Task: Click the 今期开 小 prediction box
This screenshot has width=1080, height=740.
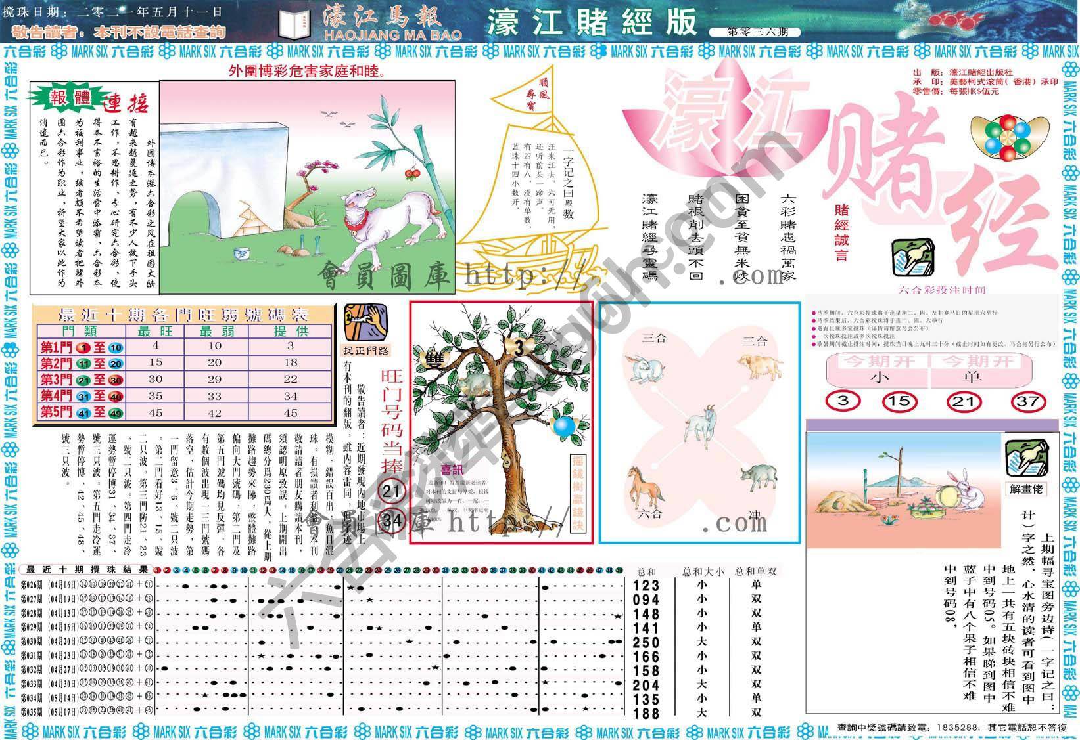Action: 878,370
